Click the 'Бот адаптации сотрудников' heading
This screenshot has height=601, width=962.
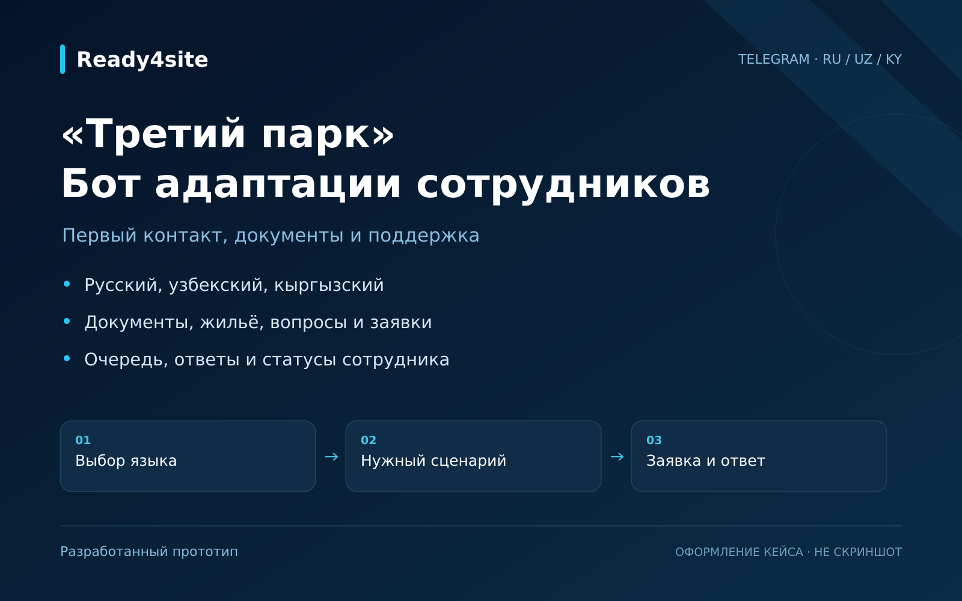pyautogui.click(x=385, y=183)
